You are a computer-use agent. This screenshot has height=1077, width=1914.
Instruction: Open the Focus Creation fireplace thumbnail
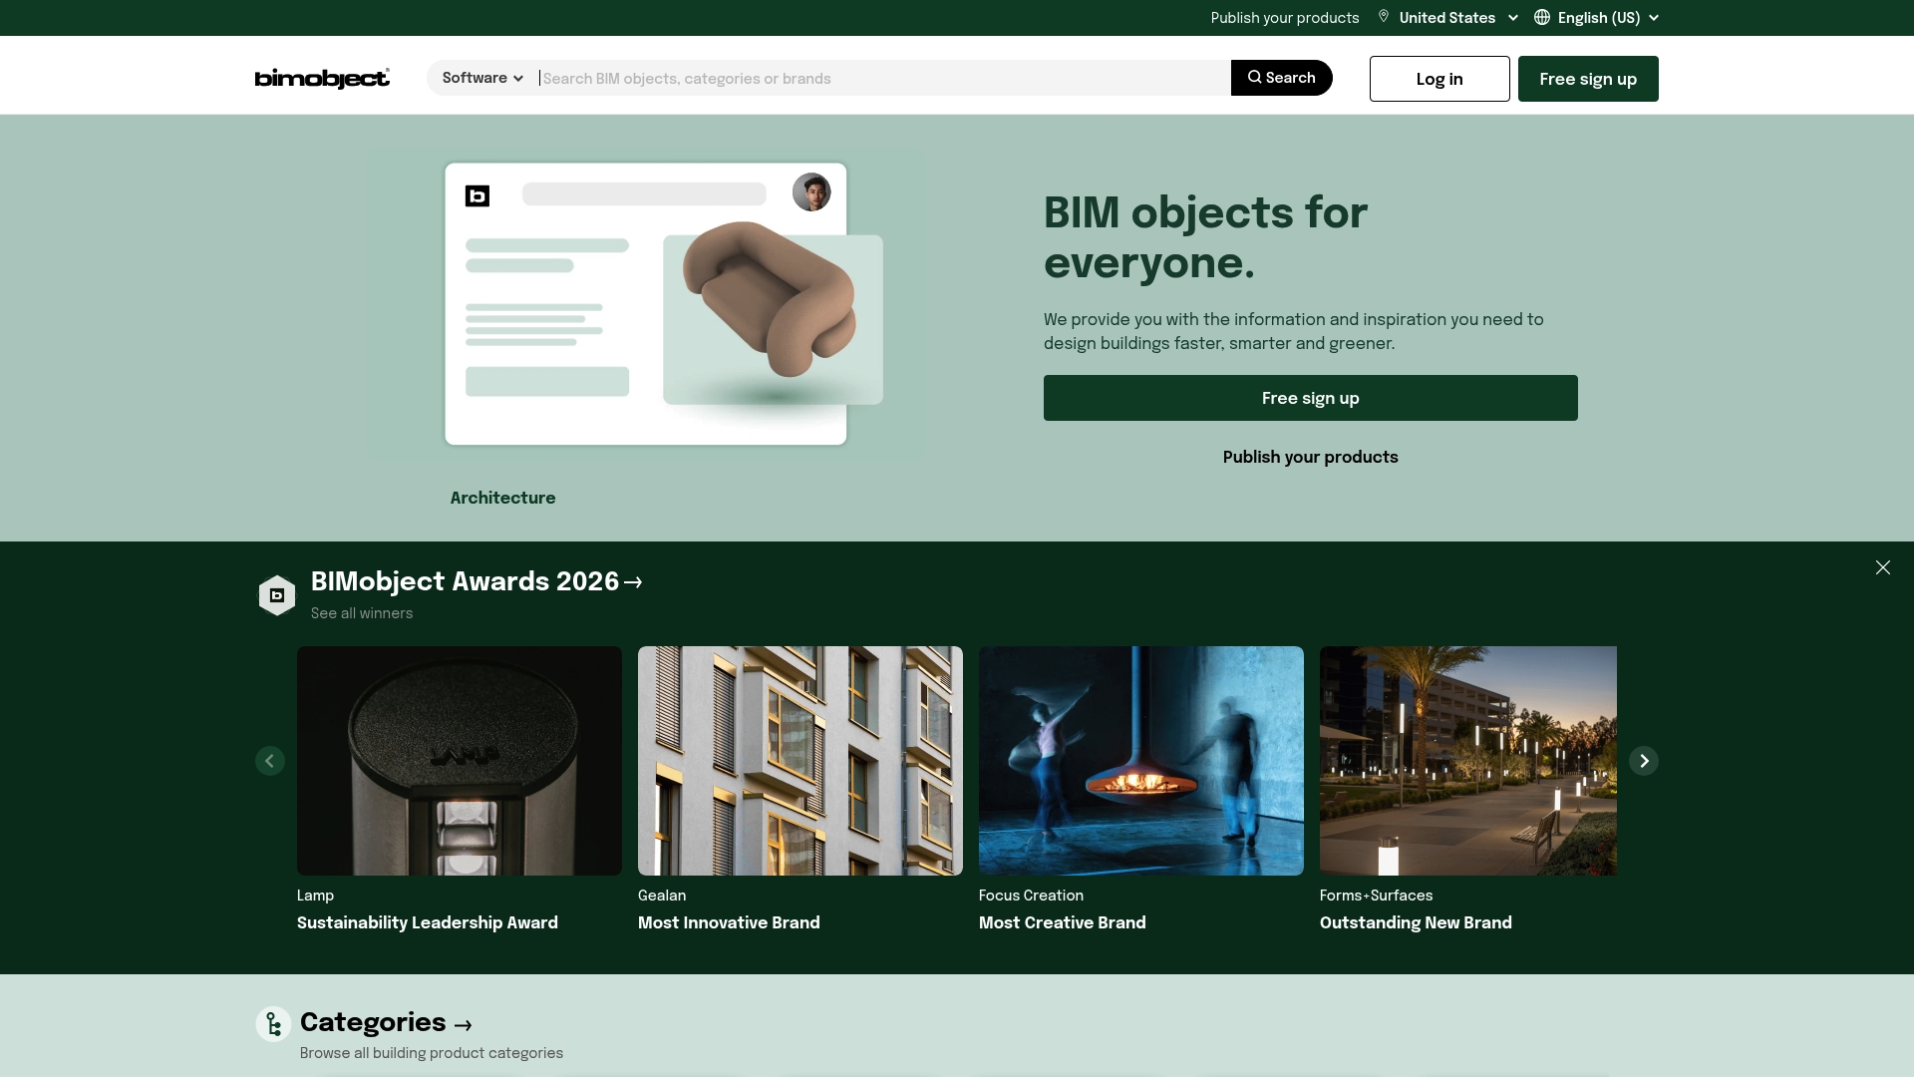tap(1141, 761)
